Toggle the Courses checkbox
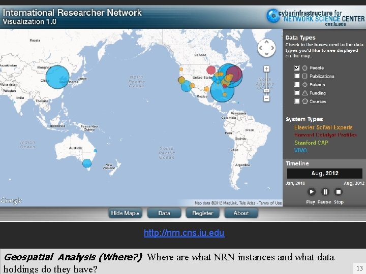The height and width of the screenshot is (274, 366). tap(297, 101)
